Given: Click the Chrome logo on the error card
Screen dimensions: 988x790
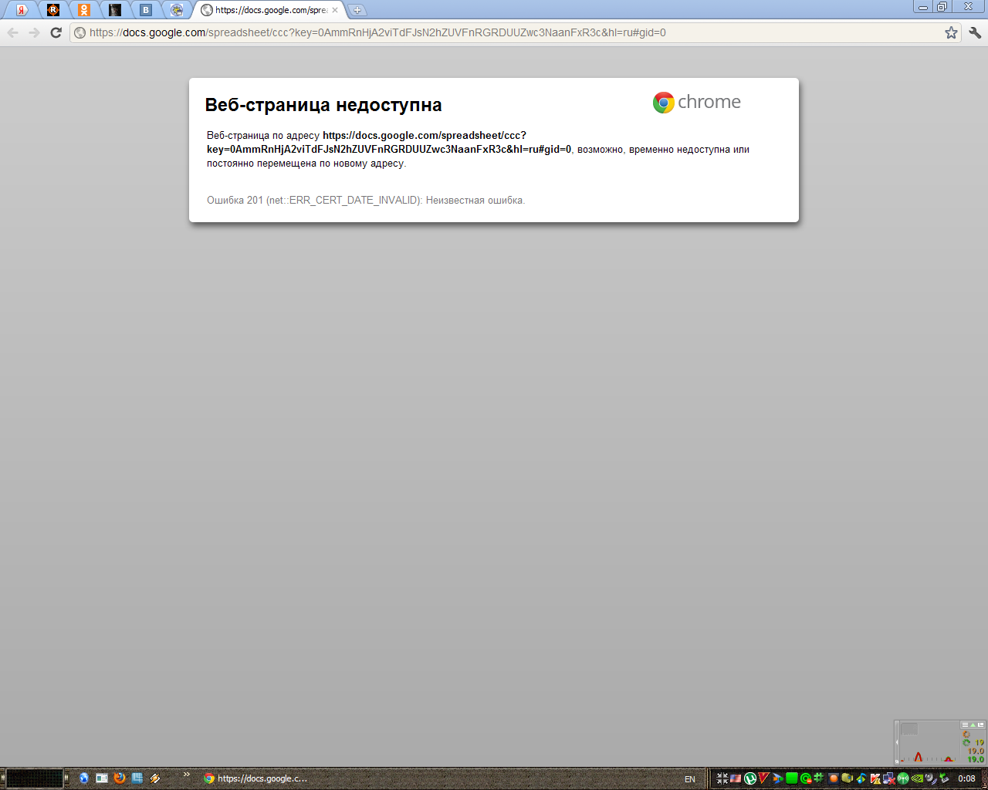Looking at the screenshot, I should pos(696,102).
